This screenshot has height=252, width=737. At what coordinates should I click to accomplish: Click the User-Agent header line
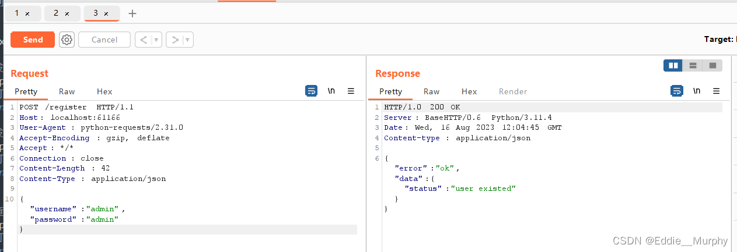point(102,127)
